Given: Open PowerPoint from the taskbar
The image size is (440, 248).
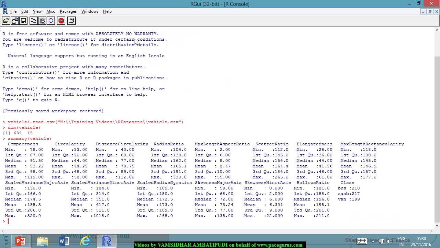Looking at the screenshot, I should click(20, 241).
